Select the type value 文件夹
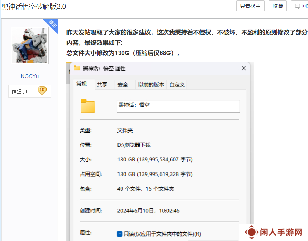Screen dimensions: 308x241 pos(125,130)
